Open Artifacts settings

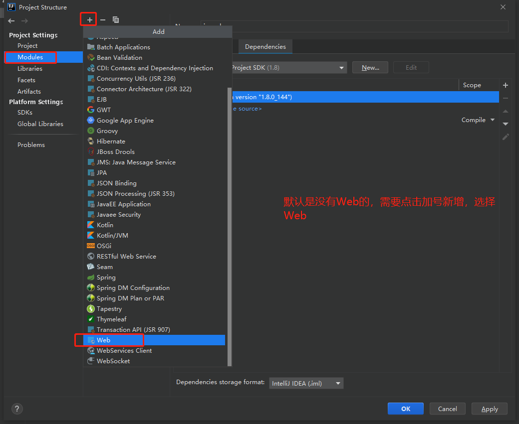29,91
